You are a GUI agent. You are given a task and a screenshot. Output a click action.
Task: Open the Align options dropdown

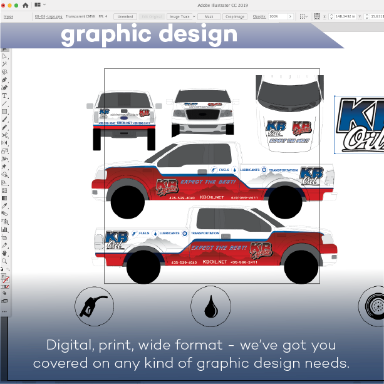pyautogui.click(x=304, y=16)
